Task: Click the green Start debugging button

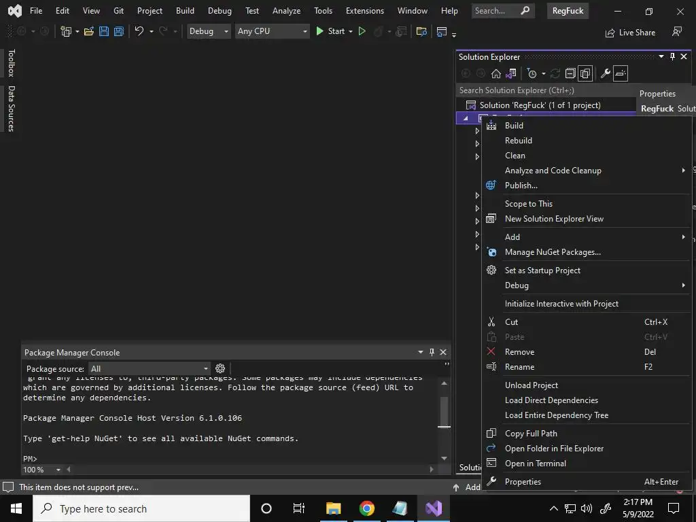Action: (x=330, y=31)
